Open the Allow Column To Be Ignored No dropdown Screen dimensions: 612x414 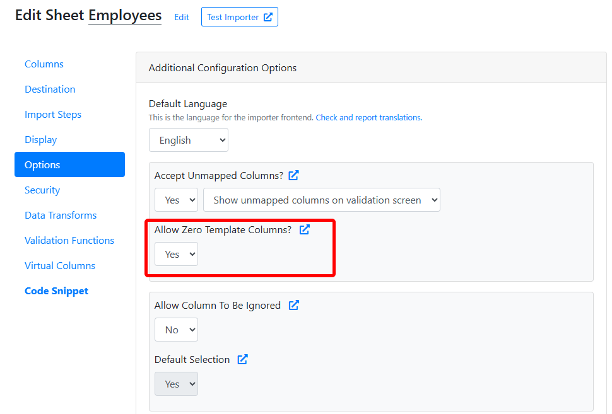177,330
